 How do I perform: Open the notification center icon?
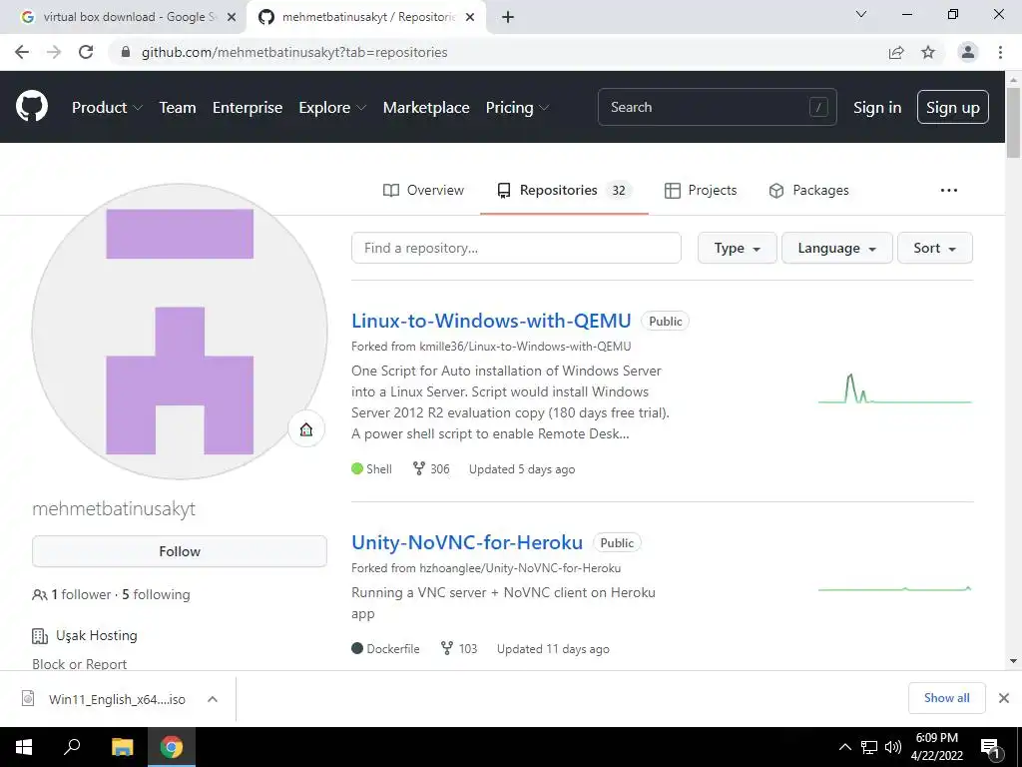(990, 749)
